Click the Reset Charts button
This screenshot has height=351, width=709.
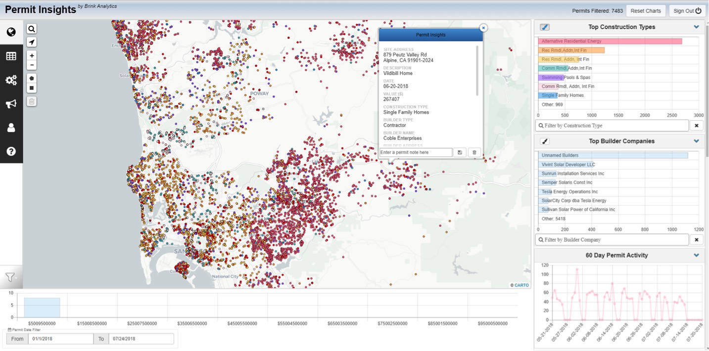[645, 10]
